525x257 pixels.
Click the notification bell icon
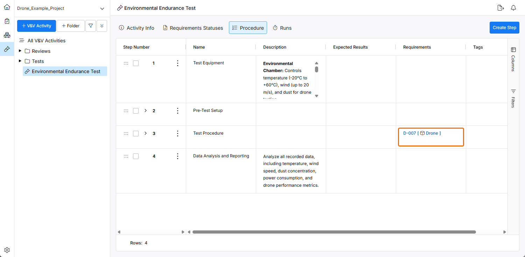point(513,8)
